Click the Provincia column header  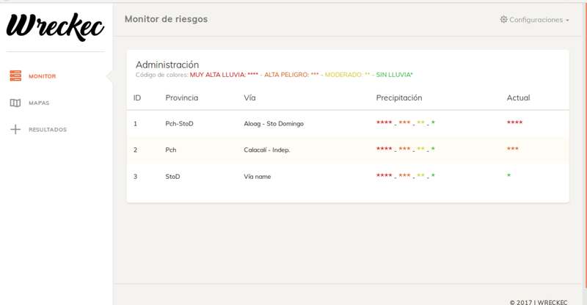click(x=181, y=98)
